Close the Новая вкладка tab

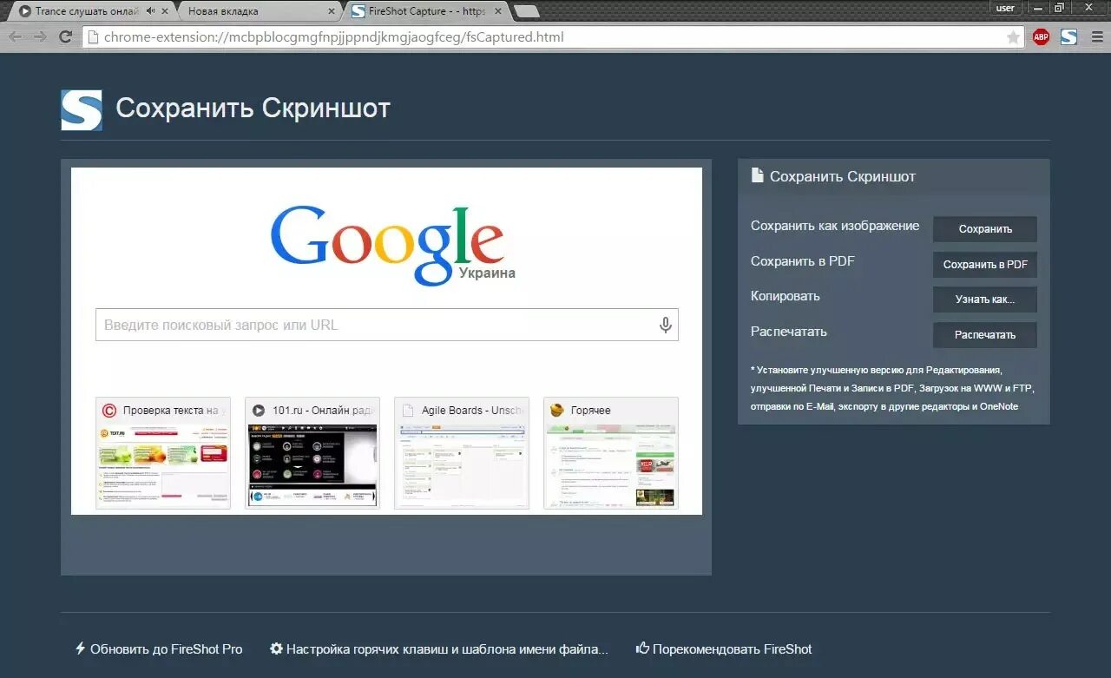(x=332, y=11)
